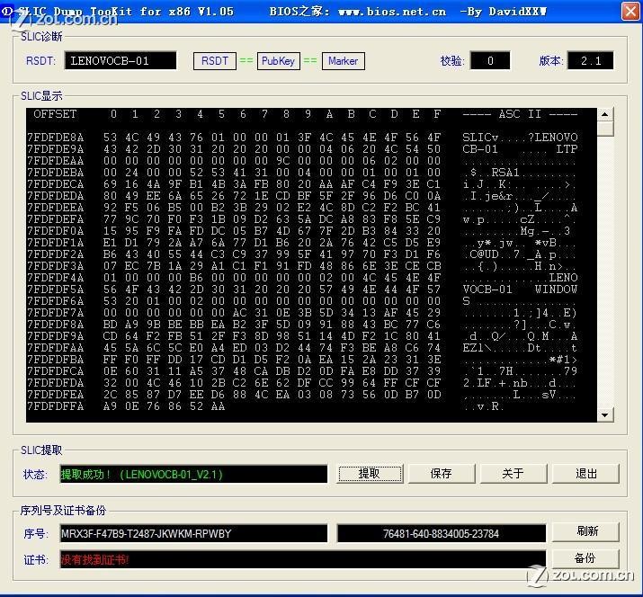Viewport: 643px width, 597px height.
Task: Click the application icon in title bar
Action: (x=7, y=11)
